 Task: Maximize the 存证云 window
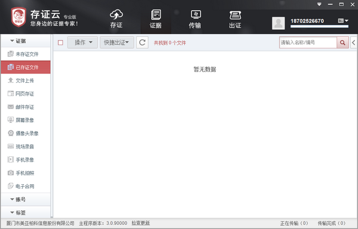click(341, 4)
